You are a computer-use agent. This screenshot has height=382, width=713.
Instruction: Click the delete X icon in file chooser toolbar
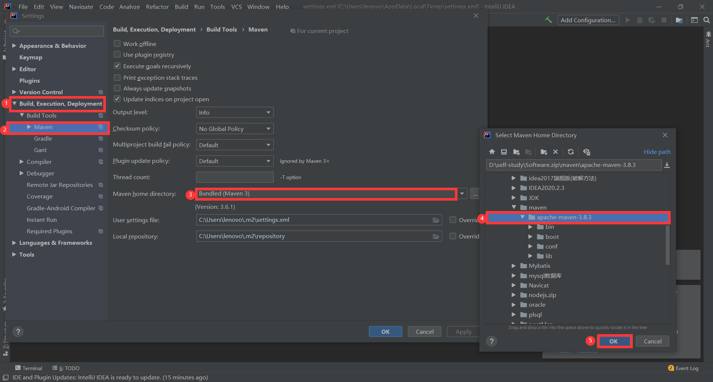(x=556, y=152)
